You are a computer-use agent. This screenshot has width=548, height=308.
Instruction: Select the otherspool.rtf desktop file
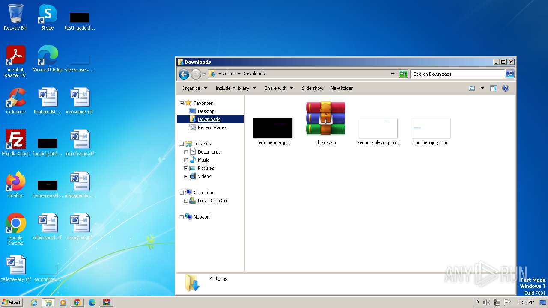[x=48, y=227]
